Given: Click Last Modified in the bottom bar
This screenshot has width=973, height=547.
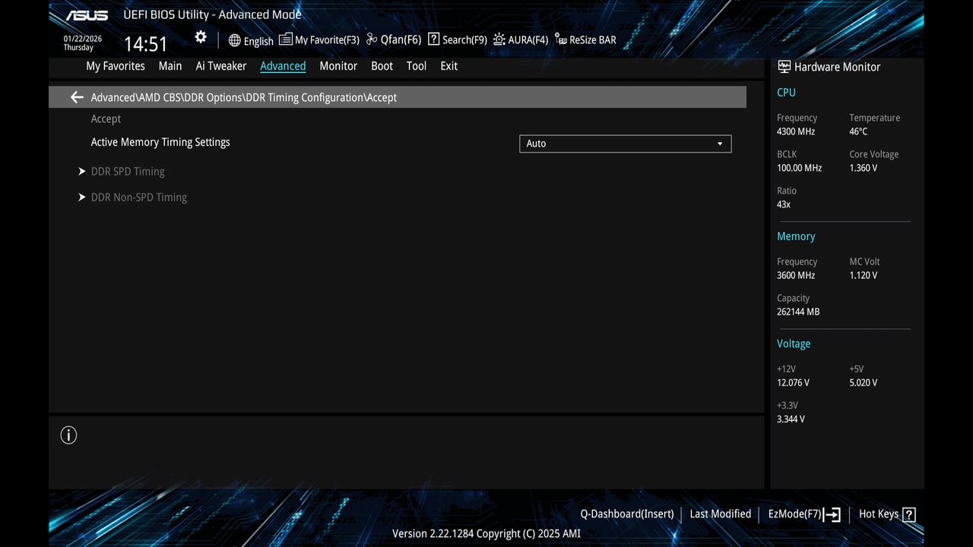Looking at the screenshot, I should (x=720, y=514).
